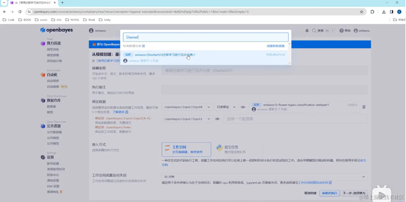Open the 只读绑定 mode dropdown

pos(226,107)
